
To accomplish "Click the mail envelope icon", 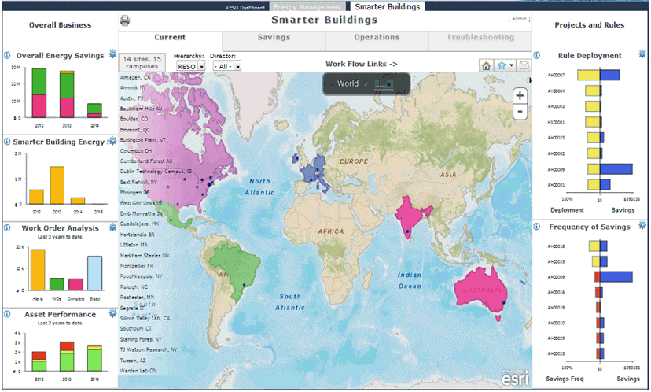I will tap(524, 65).
